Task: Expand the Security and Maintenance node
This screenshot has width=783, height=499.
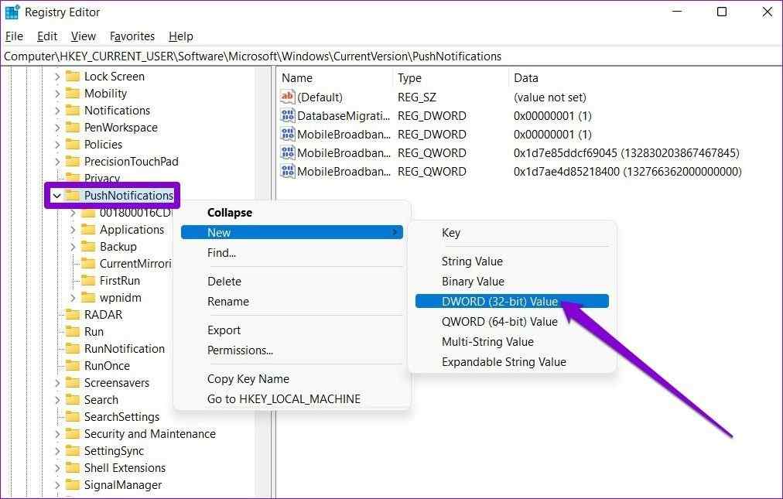Action: 57,433
